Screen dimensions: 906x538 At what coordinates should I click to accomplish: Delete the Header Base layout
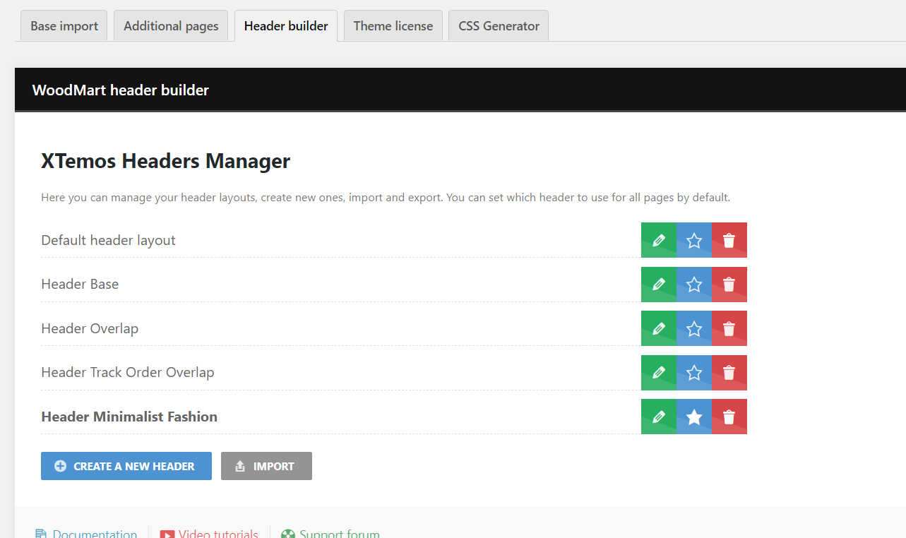click(729, 285)
